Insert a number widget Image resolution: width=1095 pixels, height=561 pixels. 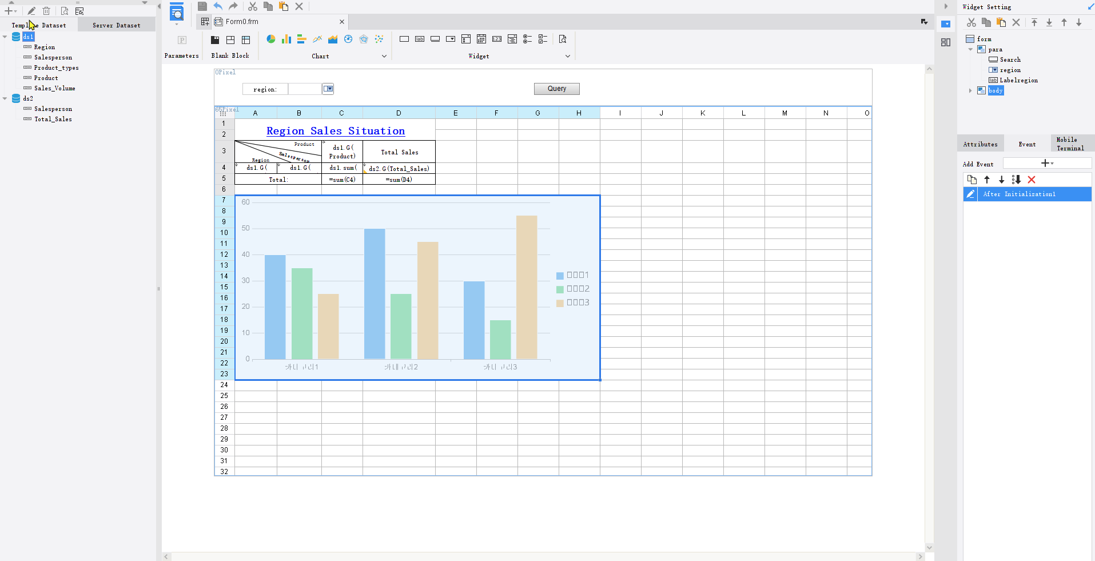pyautogui.click(x=497, y=39)
